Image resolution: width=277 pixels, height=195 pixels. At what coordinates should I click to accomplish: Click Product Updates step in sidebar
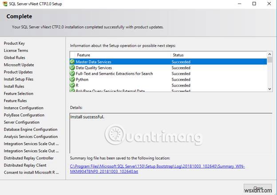click(x=18, y=72)
